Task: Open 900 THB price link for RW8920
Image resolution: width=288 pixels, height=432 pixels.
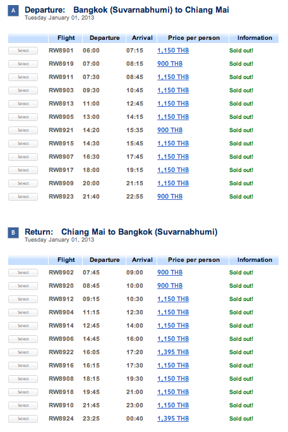Action: click(x=170, y=286)
